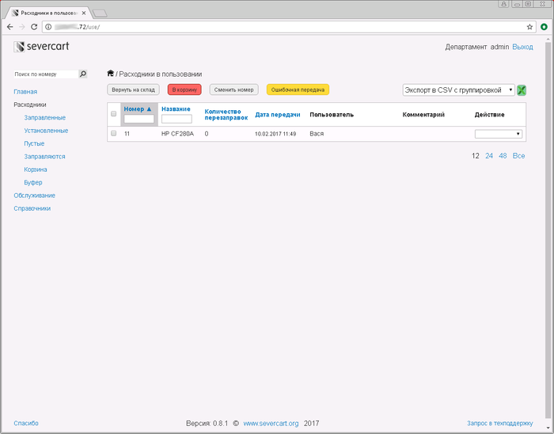Viewport: 554px width, 434px height.
Task: Open Корзина in the sidebar menu
Action: tap(36, 169)
